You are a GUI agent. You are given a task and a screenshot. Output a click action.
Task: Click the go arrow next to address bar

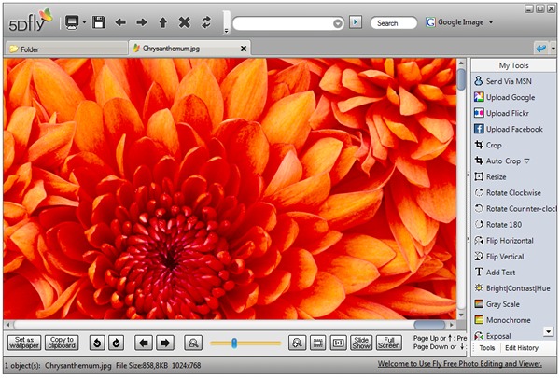pyautogui.click(x=356, y=22)
